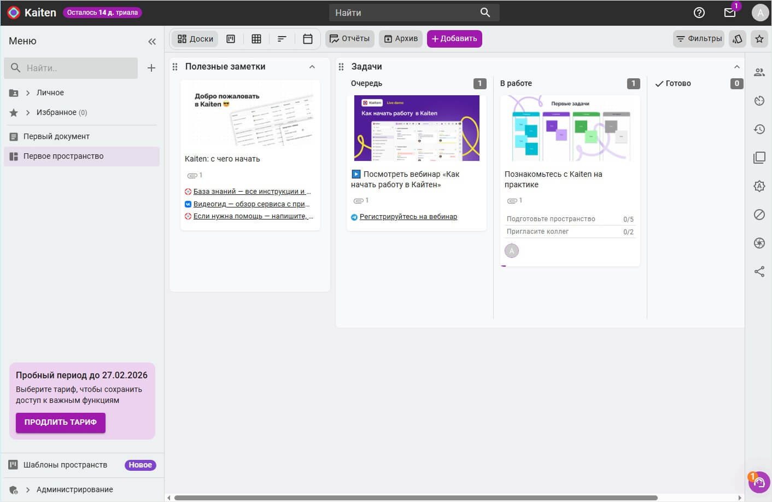Switch to the table grid view icon
This screenshot has width=772, height=502.
click(x=256, y=39)
